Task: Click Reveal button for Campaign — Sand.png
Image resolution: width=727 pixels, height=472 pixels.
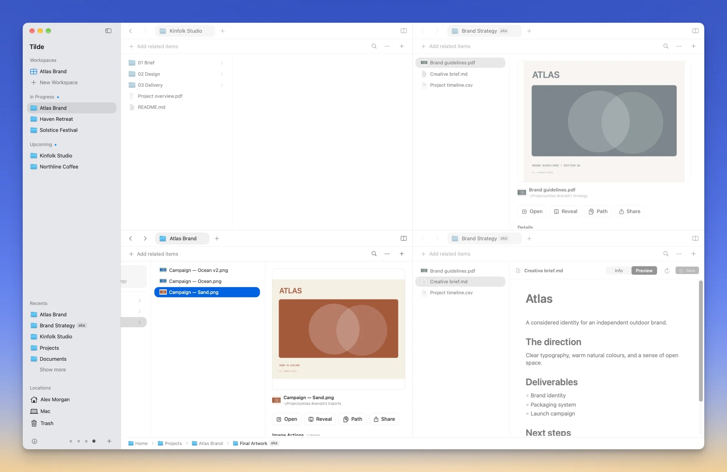Action: pos(320,419)
